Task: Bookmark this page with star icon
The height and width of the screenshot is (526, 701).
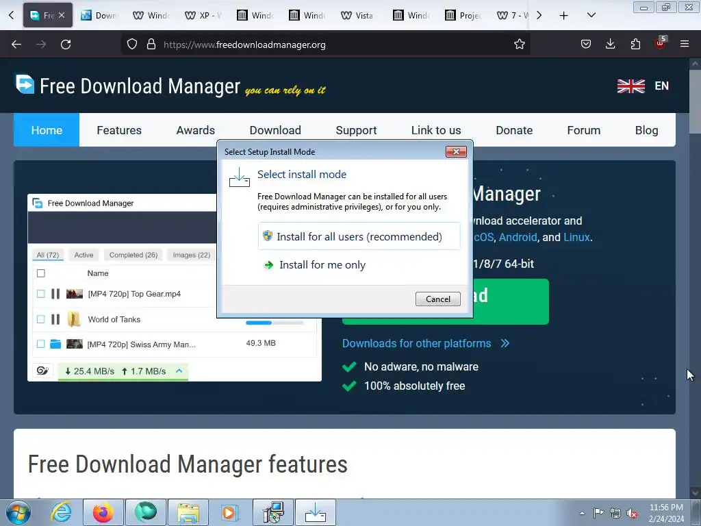Action: tap(519, 45)
